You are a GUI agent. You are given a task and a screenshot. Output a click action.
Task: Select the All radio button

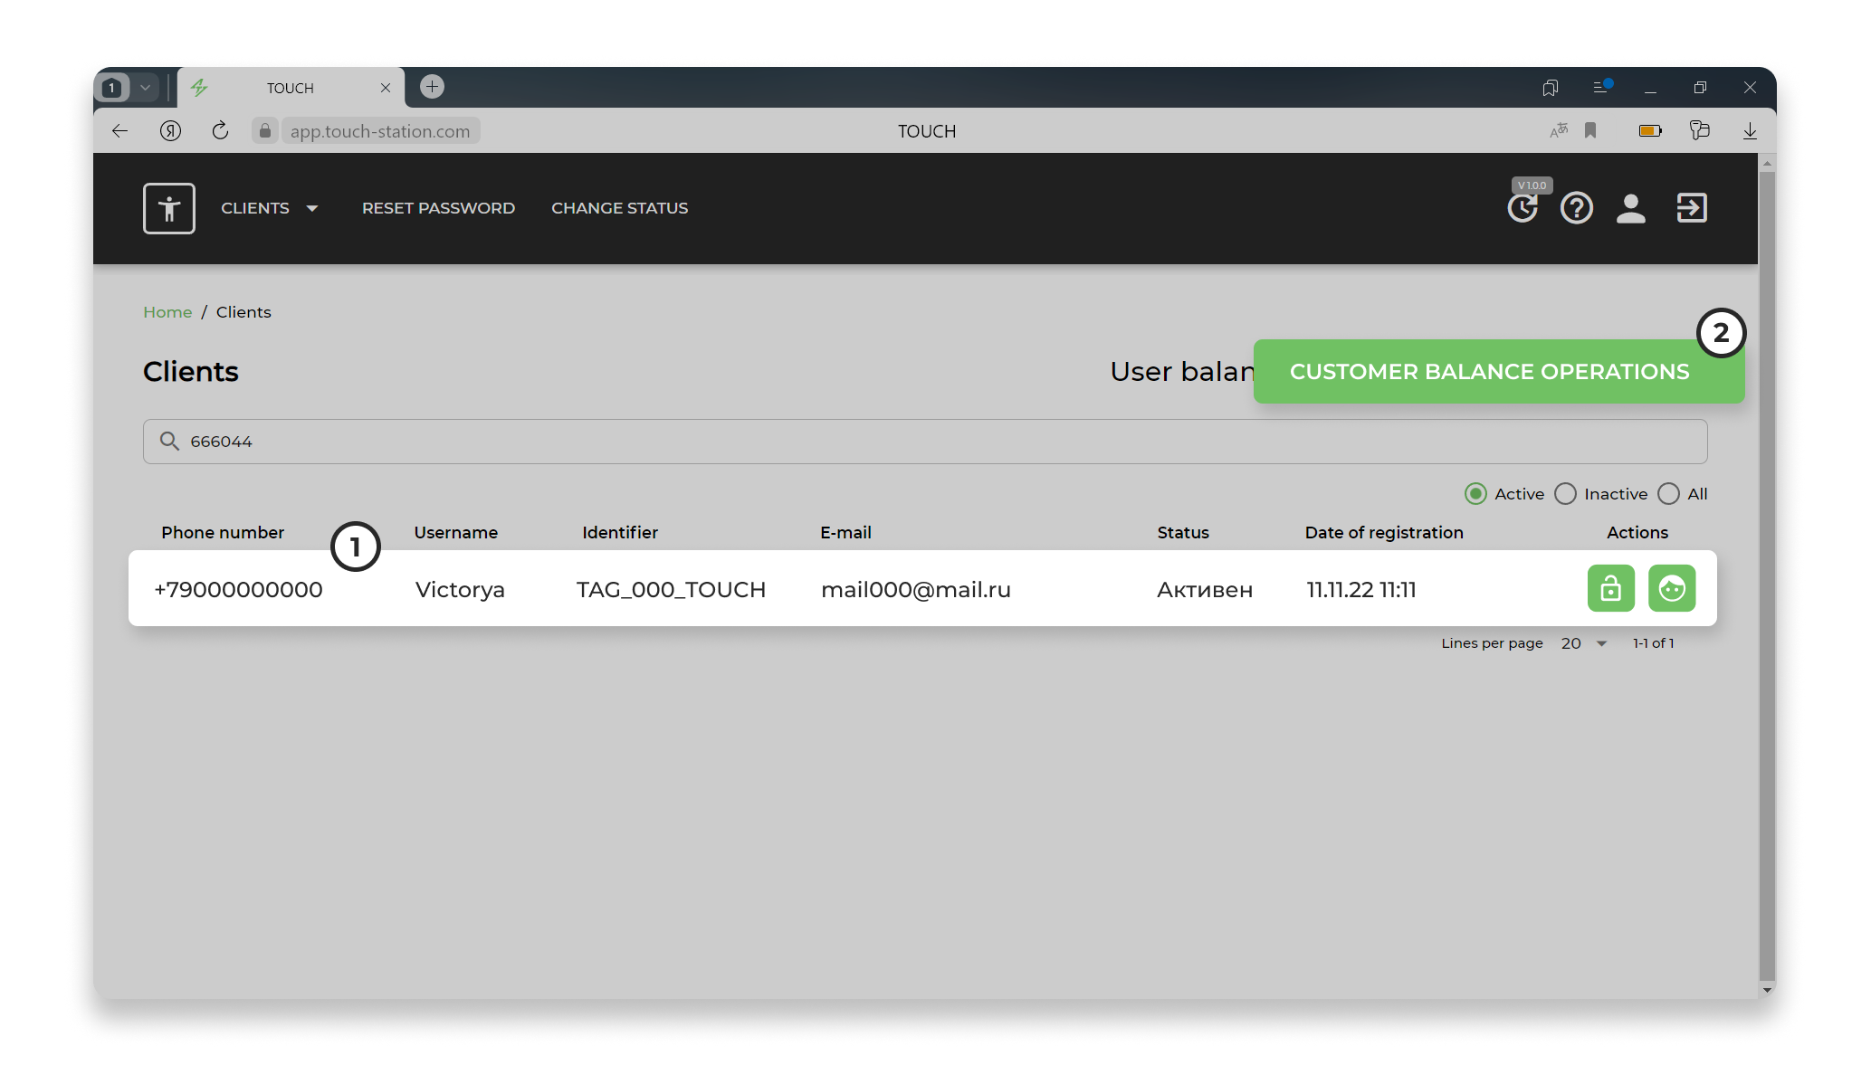coord(1668,494)
